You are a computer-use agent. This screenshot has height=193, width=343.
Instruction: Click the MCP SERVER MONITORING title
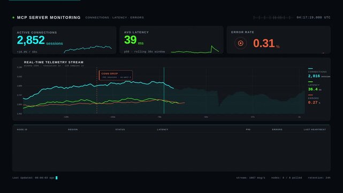coord(49,18)
